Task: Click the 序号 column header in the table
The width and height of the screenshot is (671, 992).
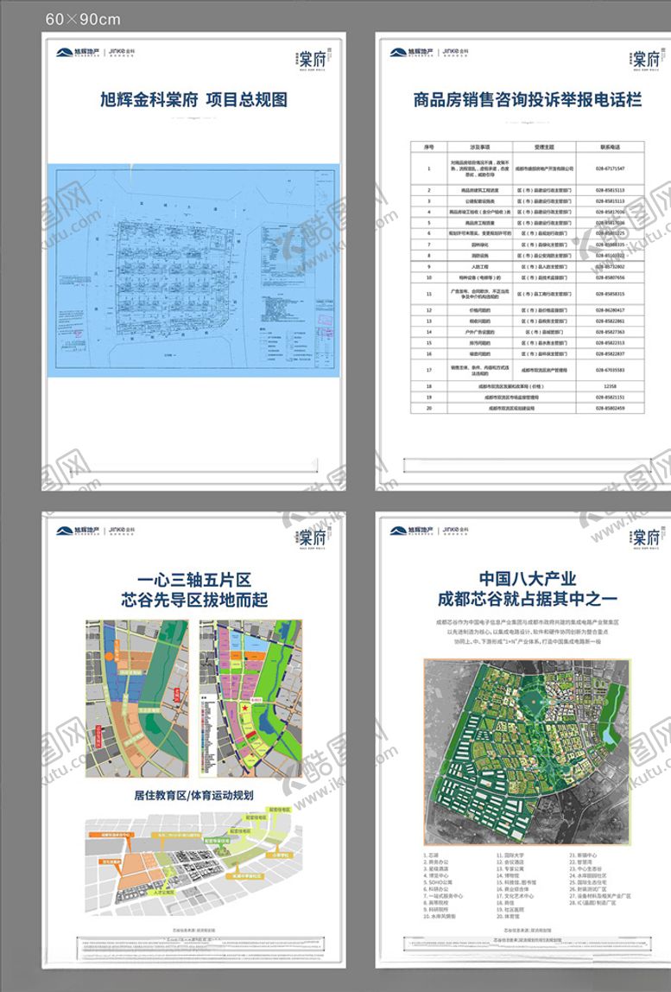Action: click(x=429, y=147)
